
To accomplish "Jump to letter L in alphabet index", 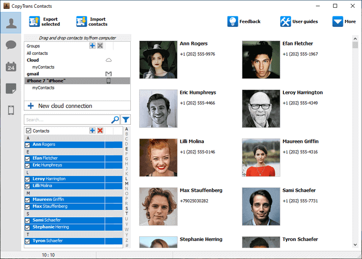I will [x=127, y=179].
